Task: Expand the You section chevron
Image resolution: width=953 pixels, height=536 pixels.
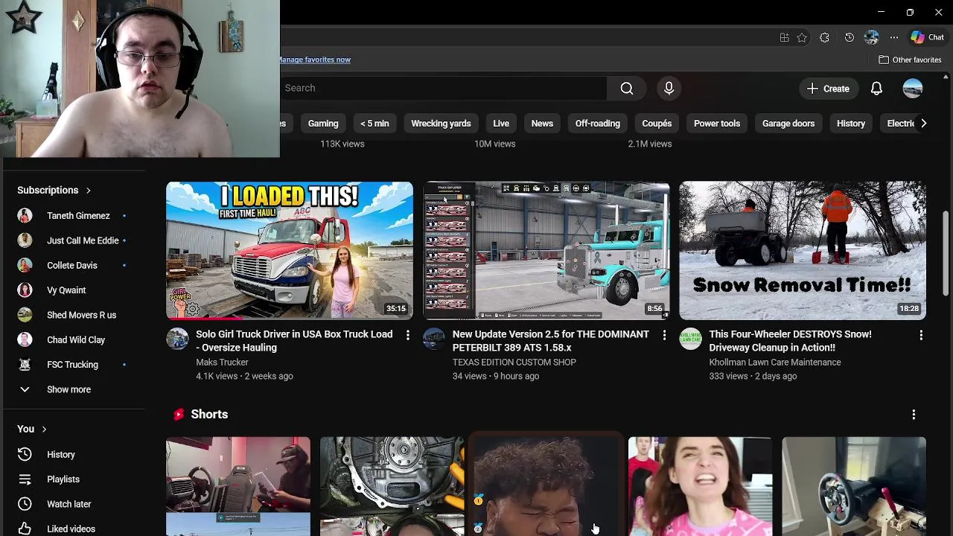Action: pyautogui.click(x=44, y=429)
